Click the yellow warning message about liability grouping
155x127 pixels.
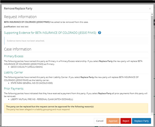point(76,108)
